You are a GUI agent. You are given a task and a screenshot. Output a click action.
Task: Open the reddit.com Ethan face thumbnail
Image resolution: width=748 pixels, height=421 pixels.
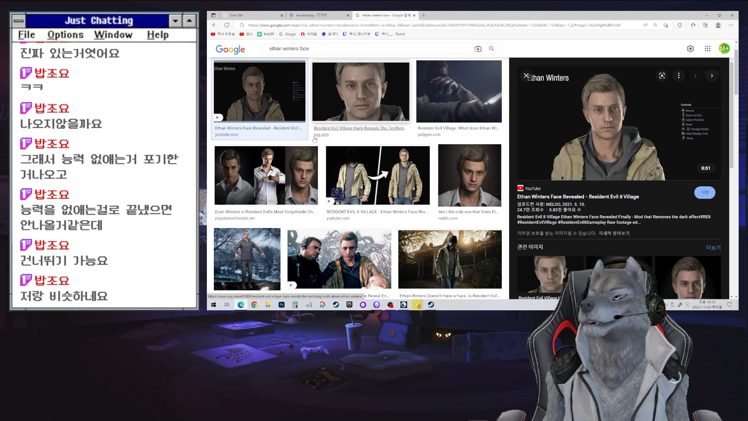469,175
